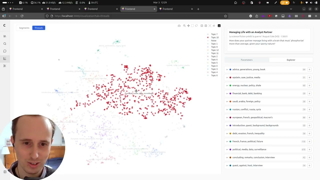320x180 pixels.
Task: Click the M extension icon in toolbar
Action: (250, 16)
